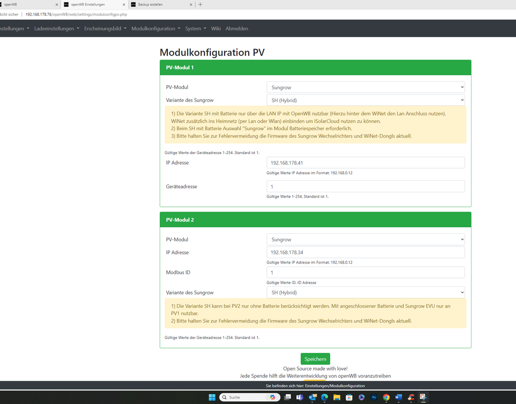Click the Copilot icon in taskbar search
Viewport: 516px width, 404px height.
pyautogui.click(x=272, y=397)
